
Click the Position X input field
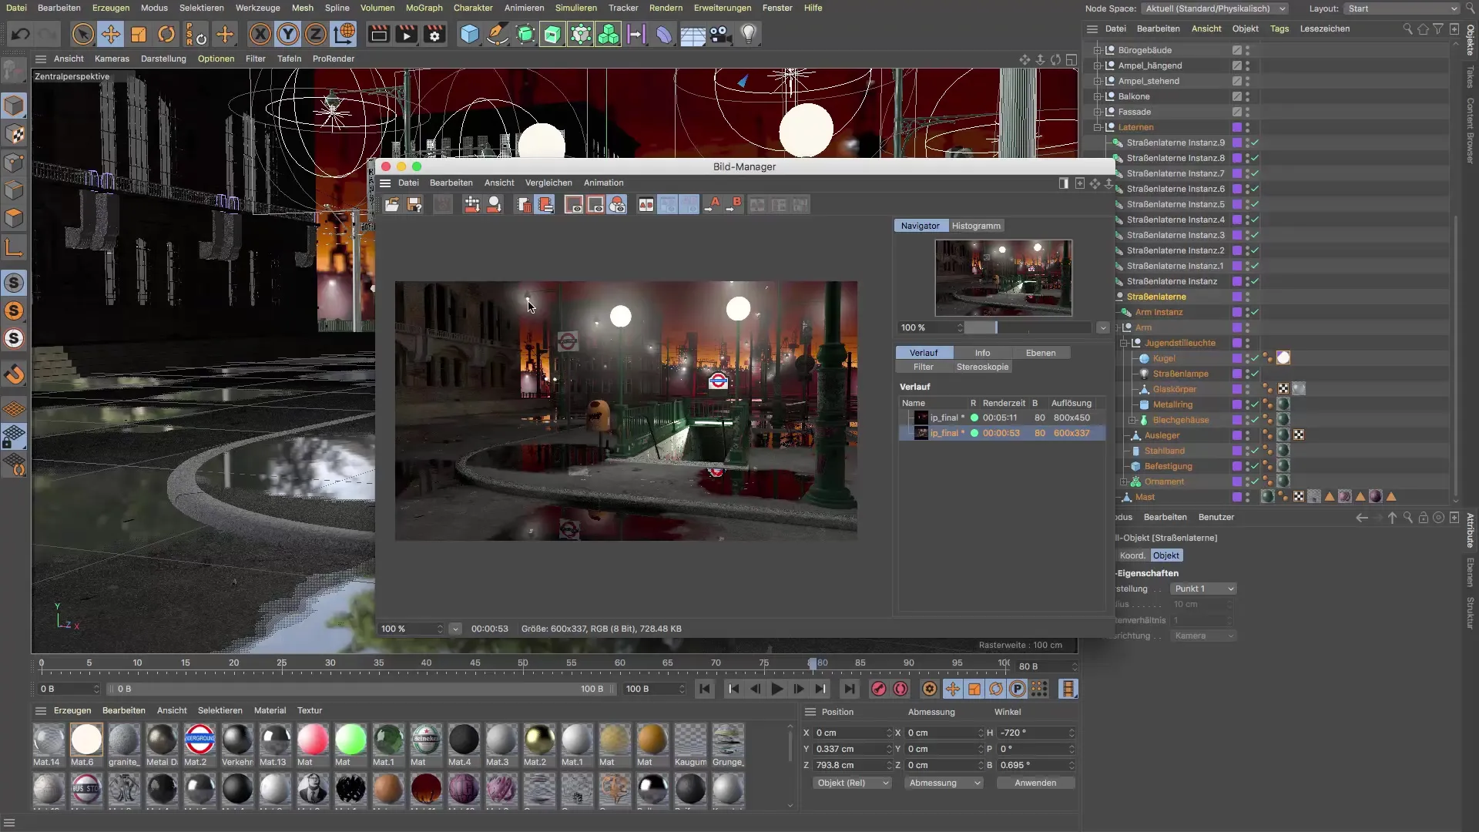(x=853, y=733)
